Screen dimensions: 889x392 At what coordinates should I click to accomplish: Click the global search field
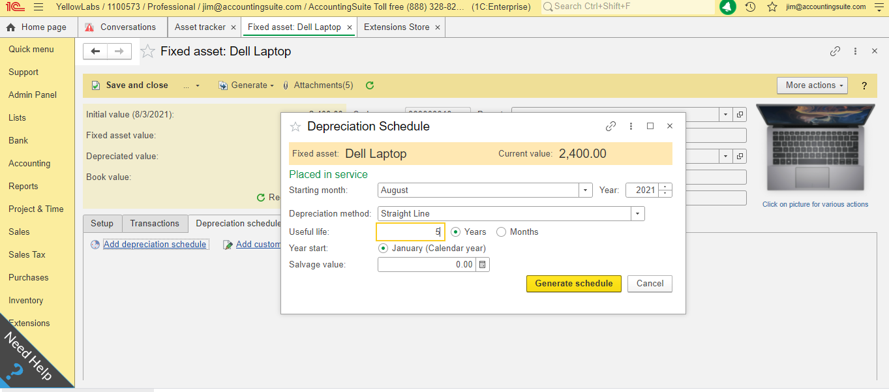(627, 7)
